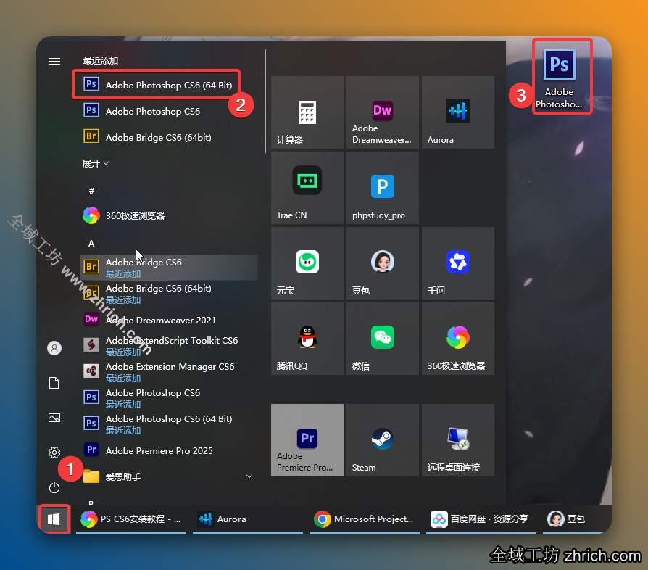The height and width of the screenshot is (570, 648).
Task: Switch to 百度网盘 · 资源分享 taskbar window
Action: 481,519
